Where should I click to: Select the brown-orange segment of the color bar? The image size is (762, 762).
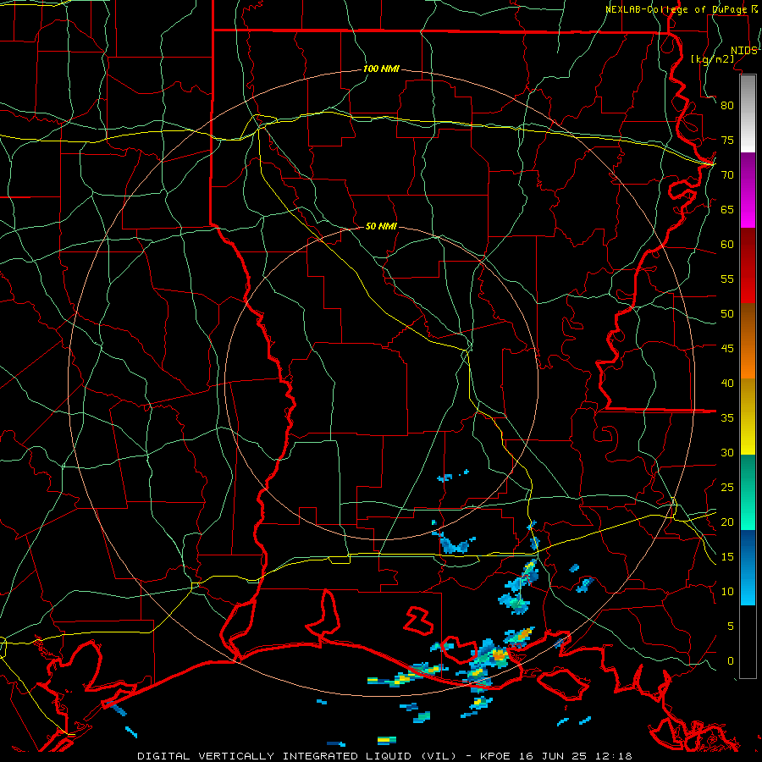pos(748,341)
